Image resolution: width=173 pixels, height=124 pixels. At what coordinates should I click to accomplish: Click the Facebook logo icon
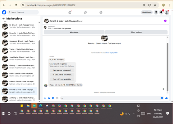pyautogui.click(x=4, y=12)
